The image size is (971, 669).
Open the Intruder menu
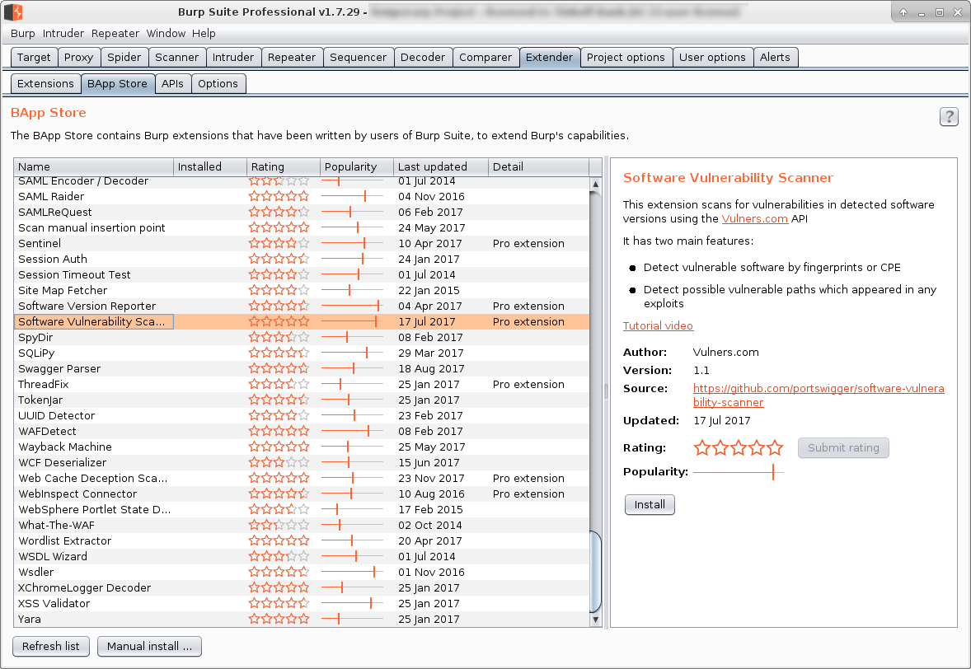[x=63, y=34]
